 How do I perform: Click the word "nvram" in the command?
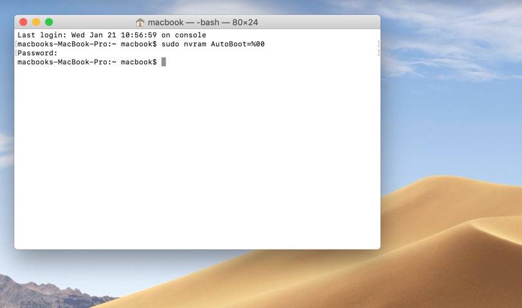(195, 44)
